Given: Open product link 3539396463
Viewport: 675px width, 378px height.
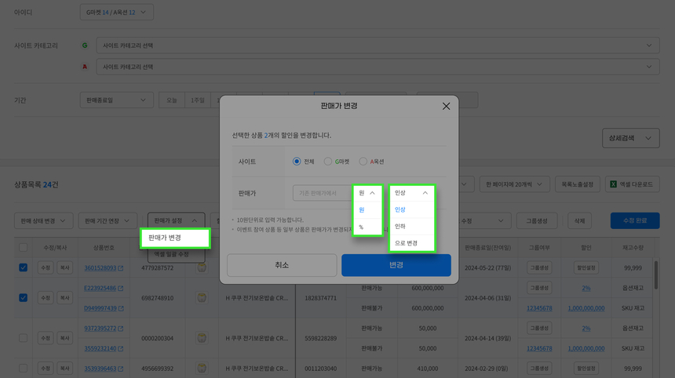Looking at the screenshot, I should coord(100,369).
